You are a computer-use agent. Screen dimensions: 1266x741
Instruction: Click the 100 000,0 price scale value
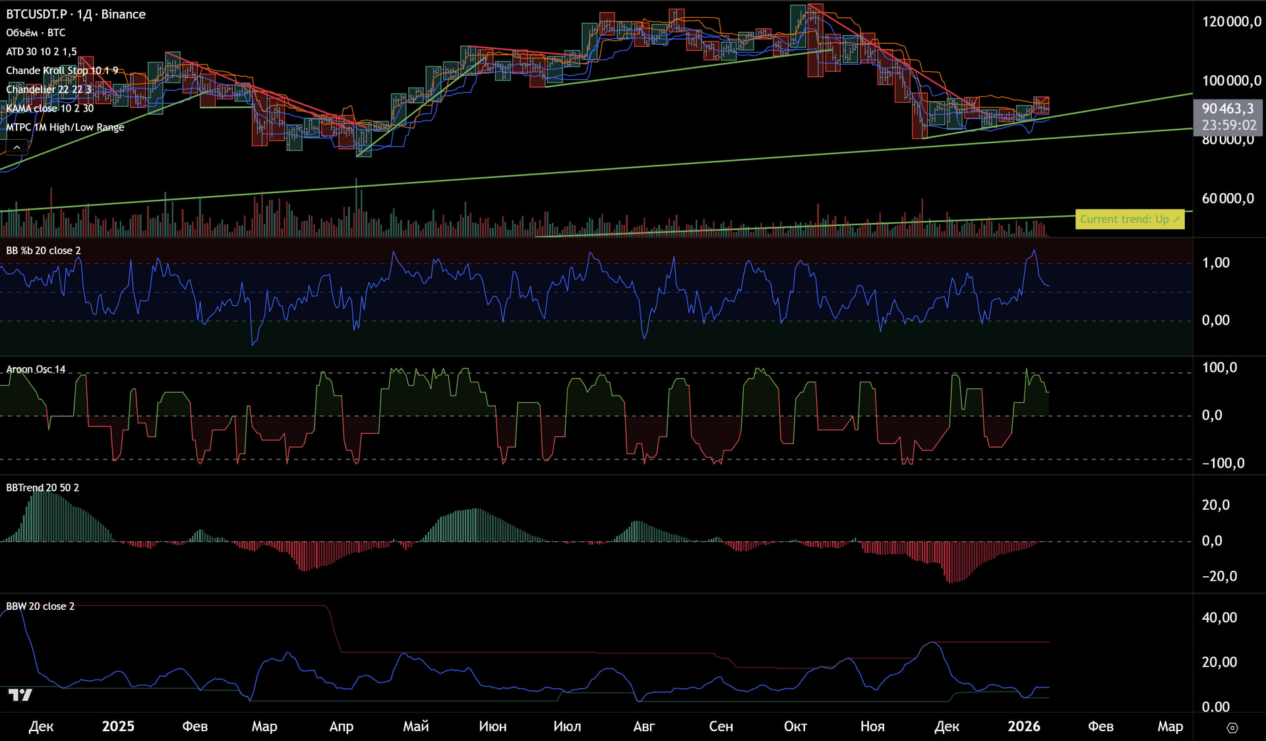click(x=1231, y=80)
